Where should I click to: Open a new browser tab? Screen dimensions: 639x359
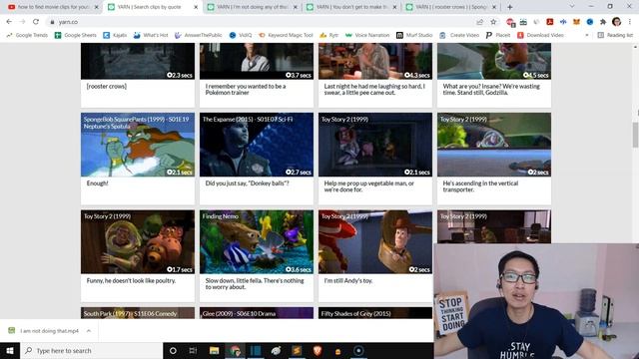[x=510, y=7]
